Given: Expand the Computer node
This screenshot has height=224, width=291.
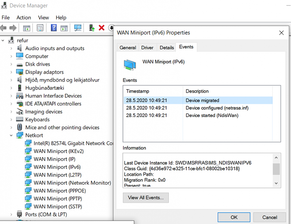Looking at the screenshot, I should (11, 56).
